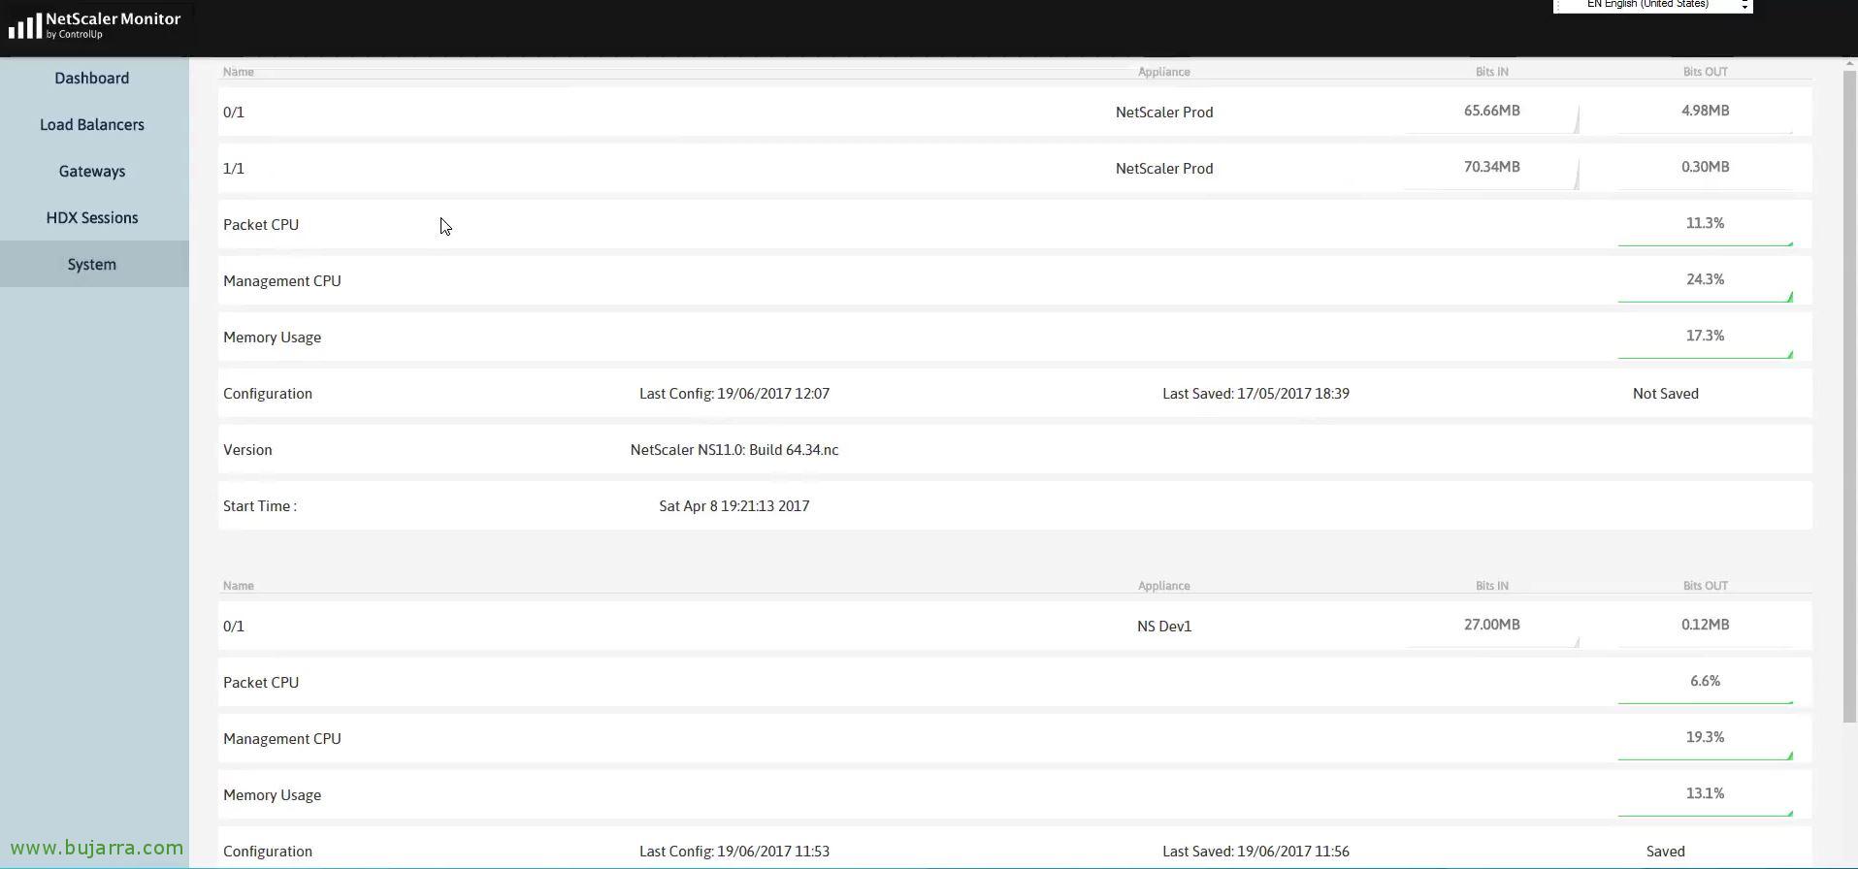This screenshot has height=869, width=1858.
Task: Click the 27.00MB Bits IN value
Action: point(1491,625)
